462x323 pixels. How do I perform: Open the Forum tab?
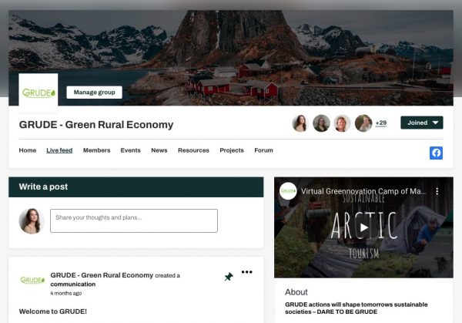(263, 150)
